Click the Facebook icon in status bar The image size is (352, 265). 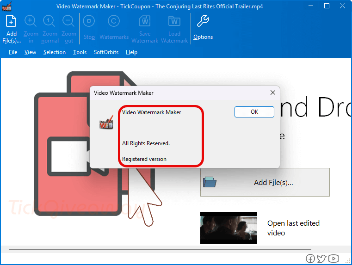click(310, 259)
